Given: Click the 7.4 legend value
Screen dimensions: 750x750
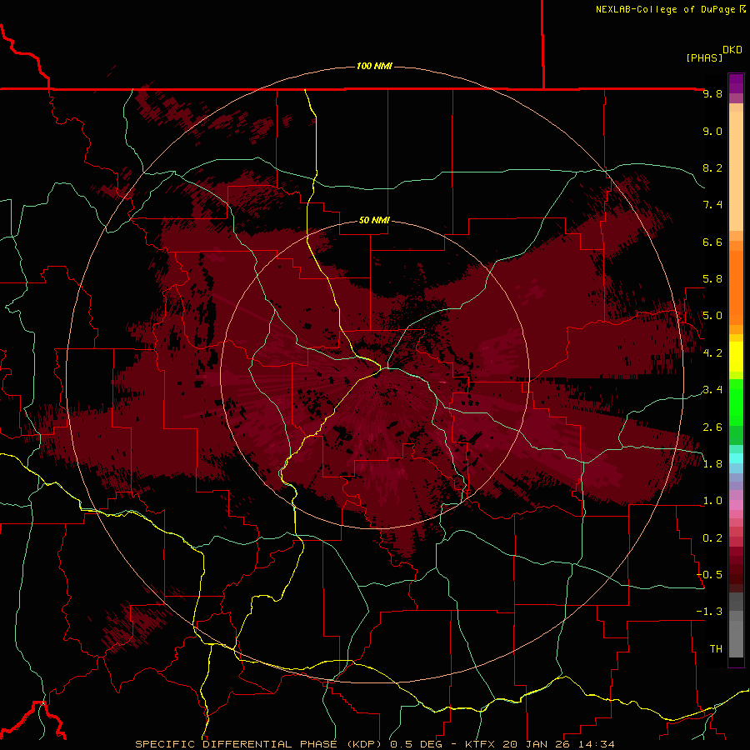Looking at the screenshot, I should pos(712,205).
